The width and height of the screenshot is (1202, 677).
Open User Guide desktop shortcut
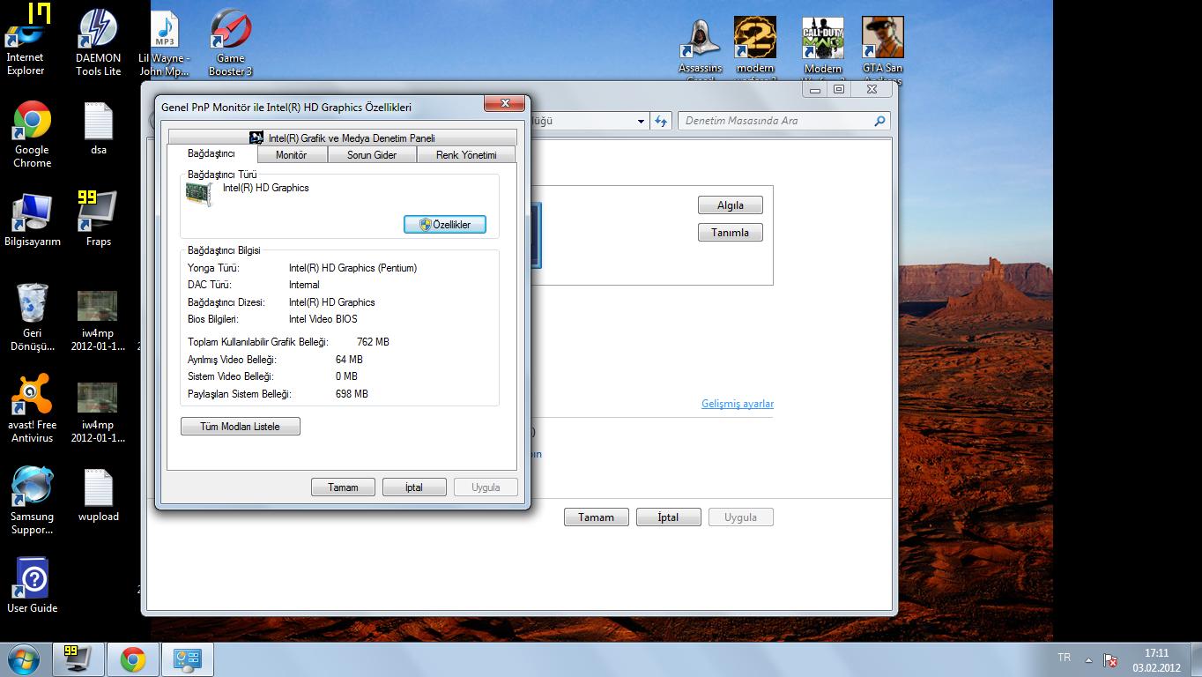[x=32, y=585]
